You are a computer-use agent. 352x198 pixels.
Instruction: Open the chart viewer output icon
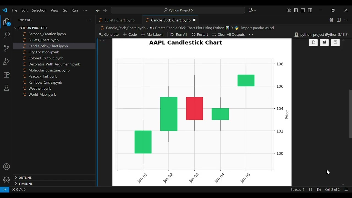[x=324, y=42]
